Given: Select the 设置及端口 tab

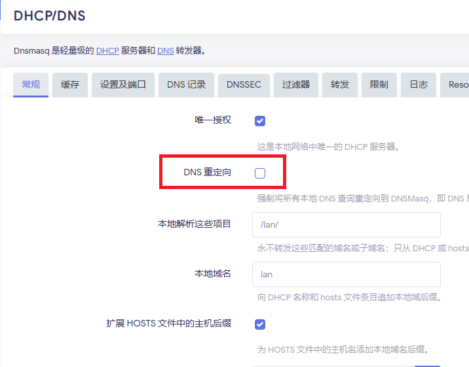Looking at the screenshot, I should tap(123, 84).
